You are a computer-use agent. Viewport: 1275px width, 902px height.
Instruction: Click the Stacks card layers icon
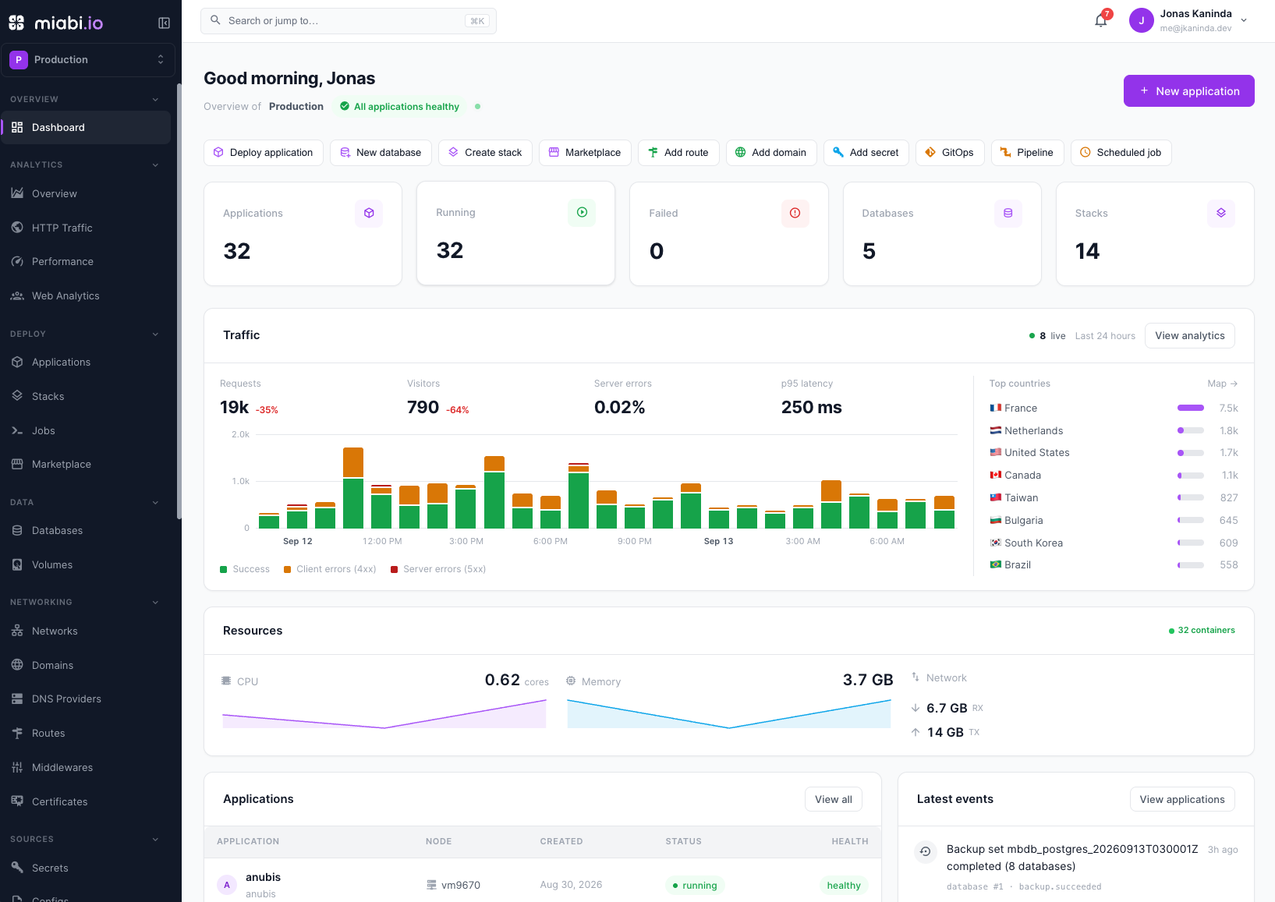[1221, 213]
